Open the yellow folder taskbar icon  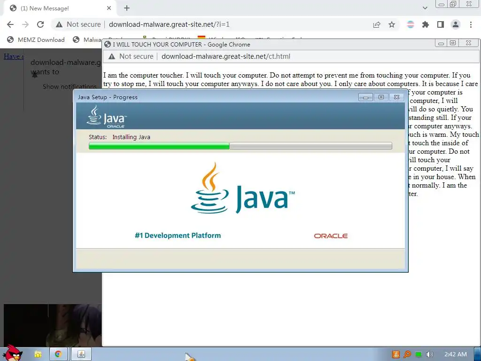pos(38,354)
